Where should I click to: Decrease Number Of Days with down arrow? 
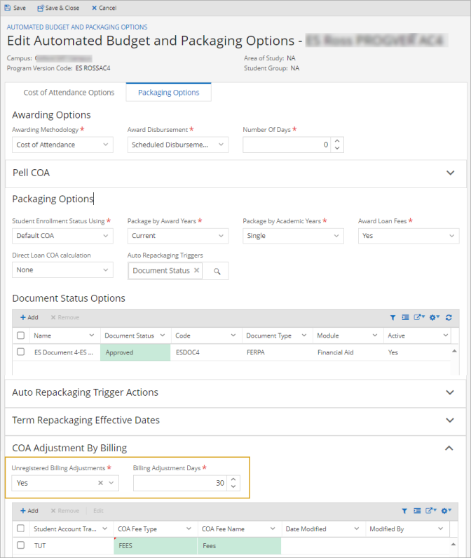click(337, 148)
